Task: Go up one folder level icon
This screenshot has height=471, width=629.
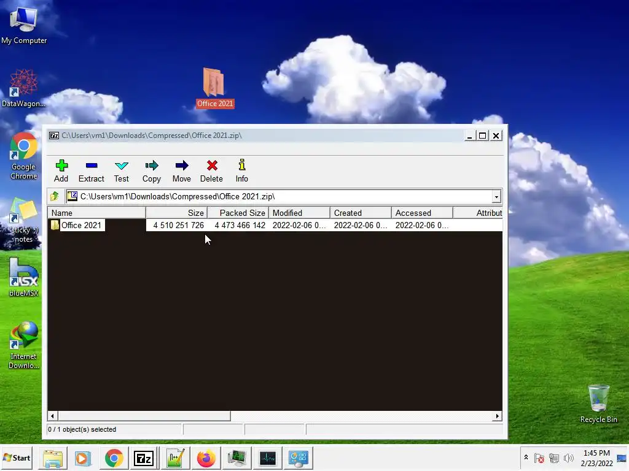Action: pyautogui.click(x=55, y=196)
